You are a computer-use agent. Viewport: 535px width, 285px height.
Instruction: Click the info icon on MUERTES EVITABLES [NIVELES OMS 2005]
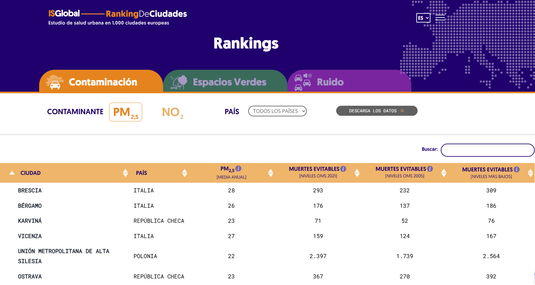pos(430,168)
